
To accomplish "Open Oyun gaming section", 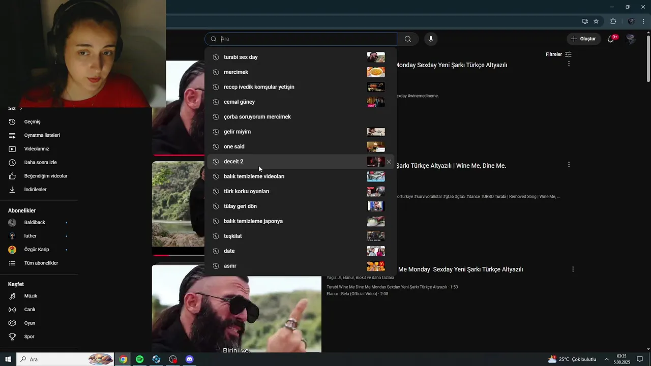I will (x=29, y=323).
